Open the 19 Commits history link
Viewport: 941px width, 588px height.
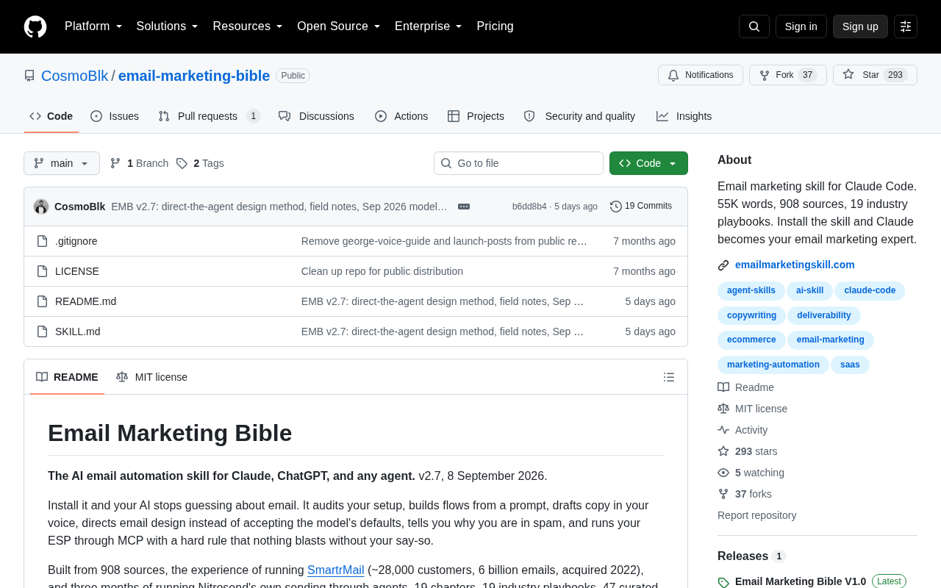pyautogui.click(x=641, y=207)
